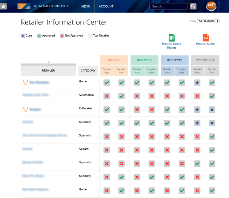Viewport: 229px width, 198px height.
Task: Click the Top Retailer trophy legend icon
Action: (90, 35)
